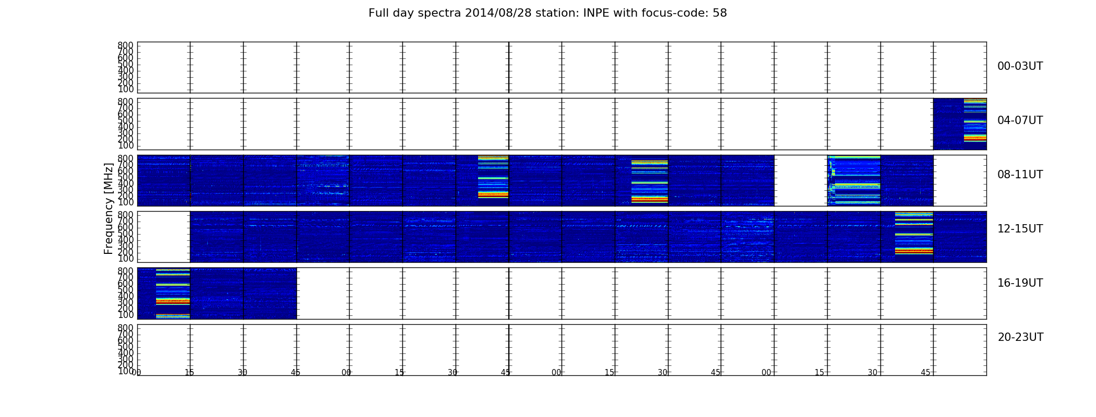Select the 16-19UT row label
Image resolution: width=1096 pixels, height=417 pixels.
coord(1020,283)
